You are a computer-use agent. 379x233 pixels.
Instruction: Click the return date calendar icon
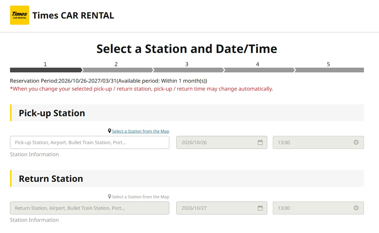260,208
